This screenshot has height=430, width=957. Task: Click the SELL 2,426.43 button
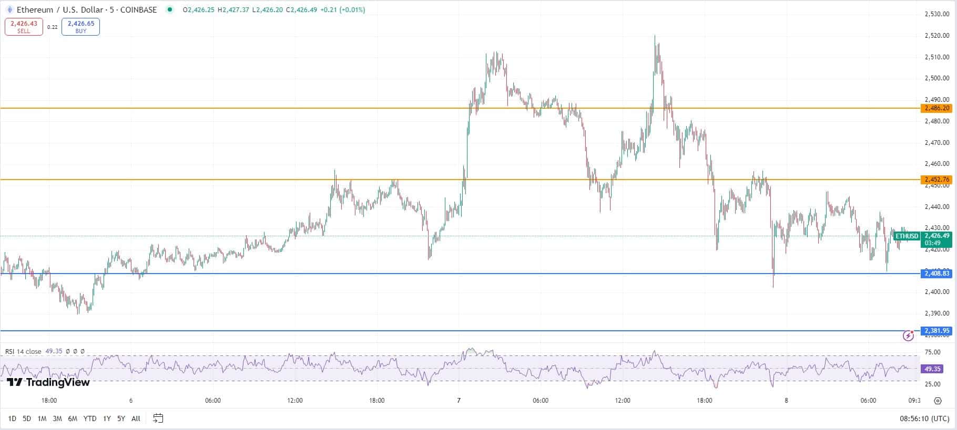[x=24, y=27]
